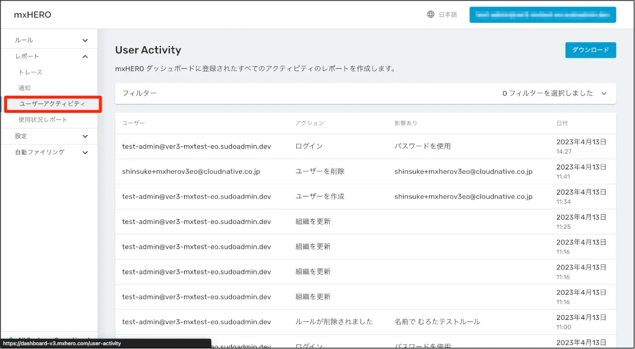The height and width of the screenshot is (349, 635).
Task: Open the トレース report page
Action: 30,72
